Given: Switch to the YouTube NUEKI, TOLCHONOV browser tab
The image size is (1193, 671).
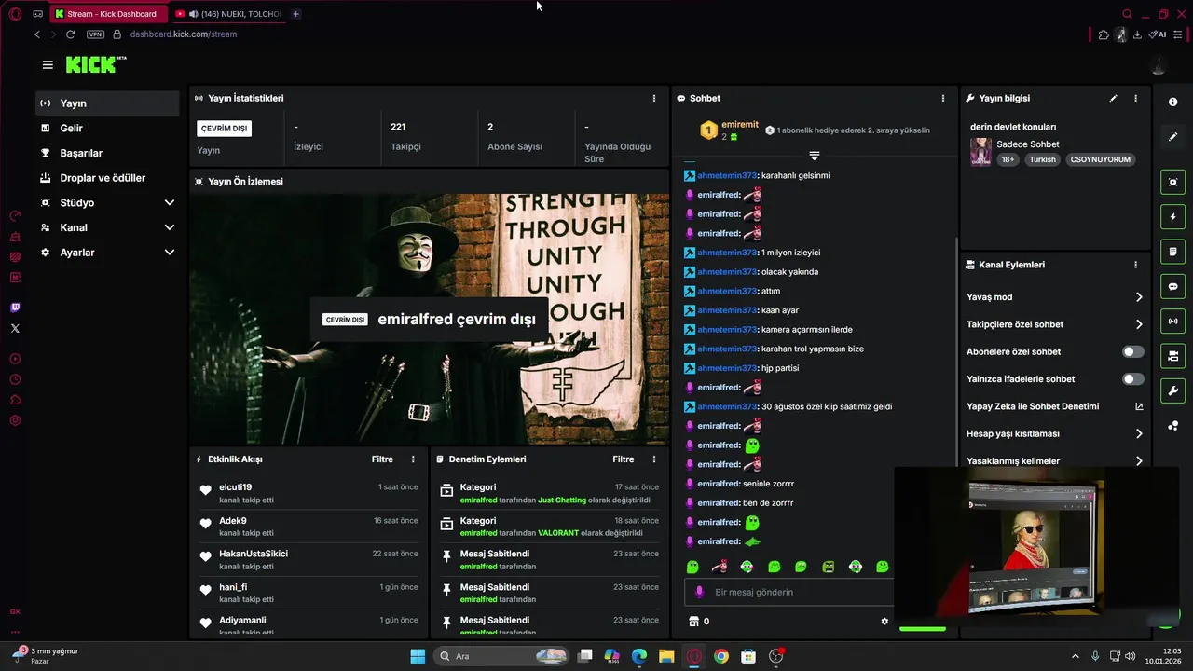Looking at the screenshot, I should point(228,14).
